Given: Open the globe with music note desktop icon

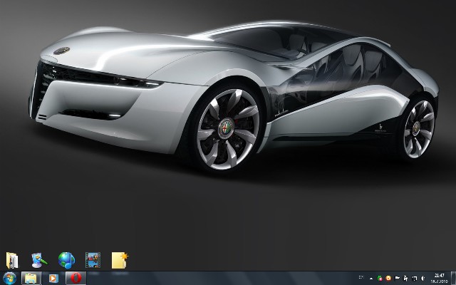Looking at the screenshot, I should [x=66, y=259].
